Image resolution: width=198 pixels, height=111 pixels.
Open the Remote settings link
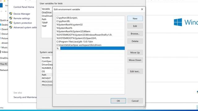(22, 18)
